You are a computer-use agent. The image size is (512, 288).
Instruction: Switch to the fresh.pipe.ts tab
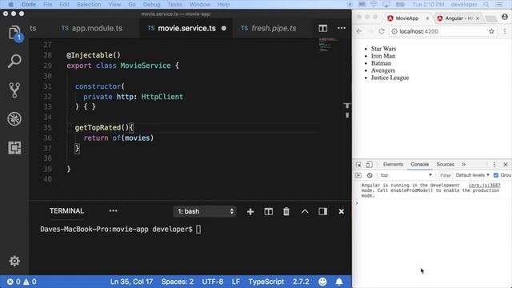(269, 29)
